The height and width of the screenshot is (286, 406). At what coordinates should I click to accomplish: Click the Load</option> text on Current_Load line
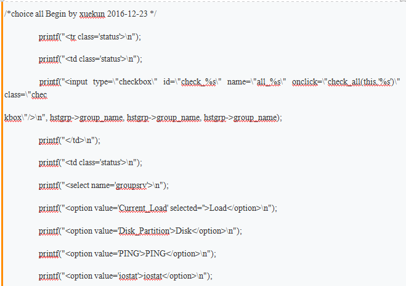tap(229, 208)
